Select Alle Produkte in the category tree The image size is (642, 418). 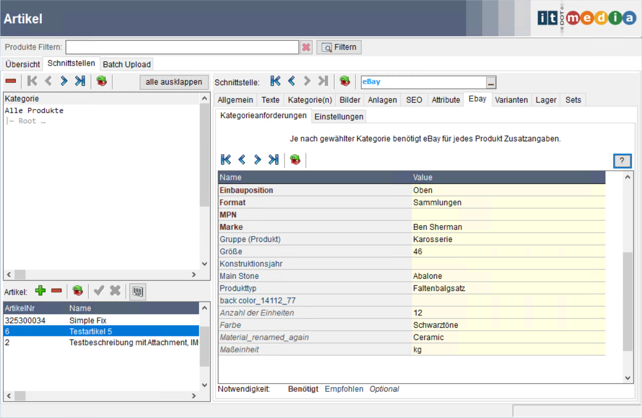34,111
